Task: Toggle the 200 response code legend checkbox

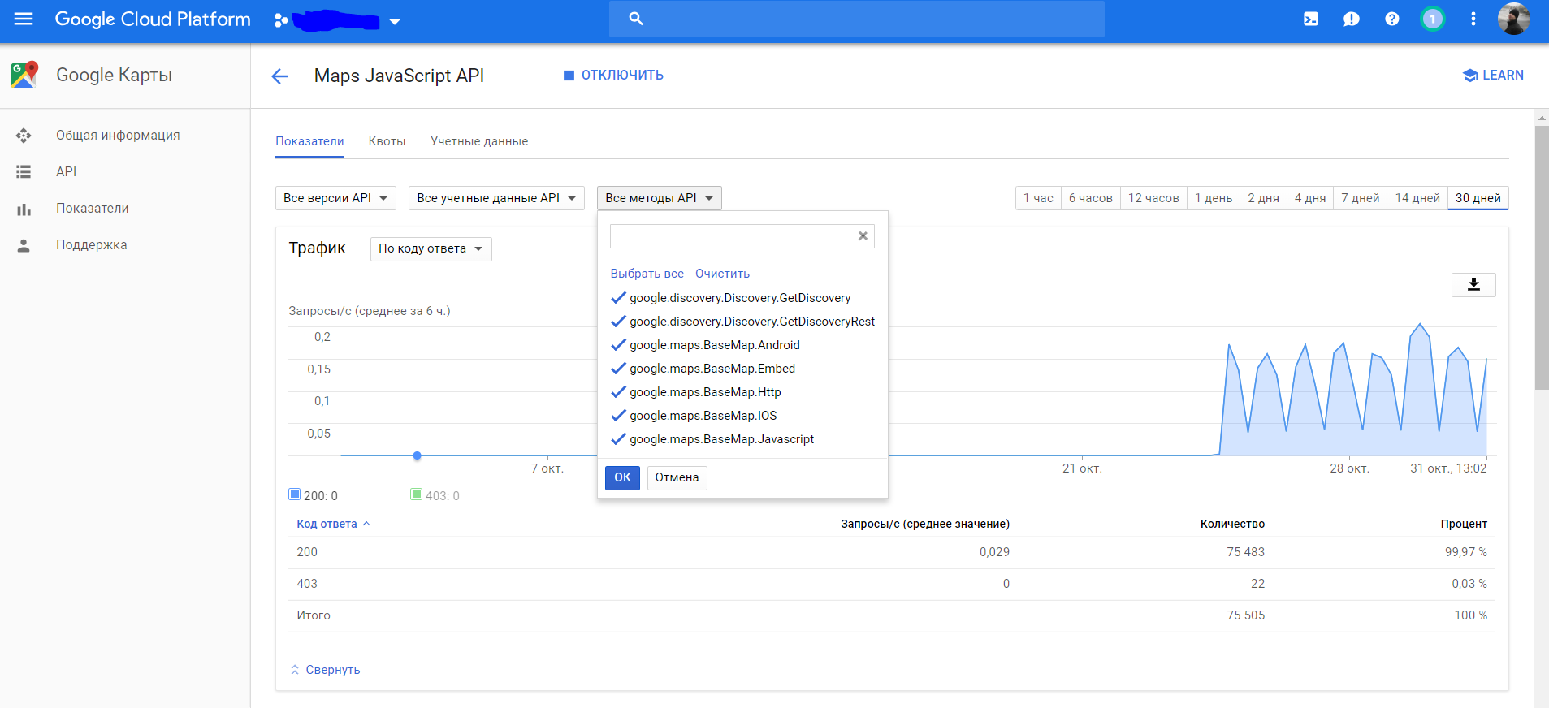Action: point(295,494)
